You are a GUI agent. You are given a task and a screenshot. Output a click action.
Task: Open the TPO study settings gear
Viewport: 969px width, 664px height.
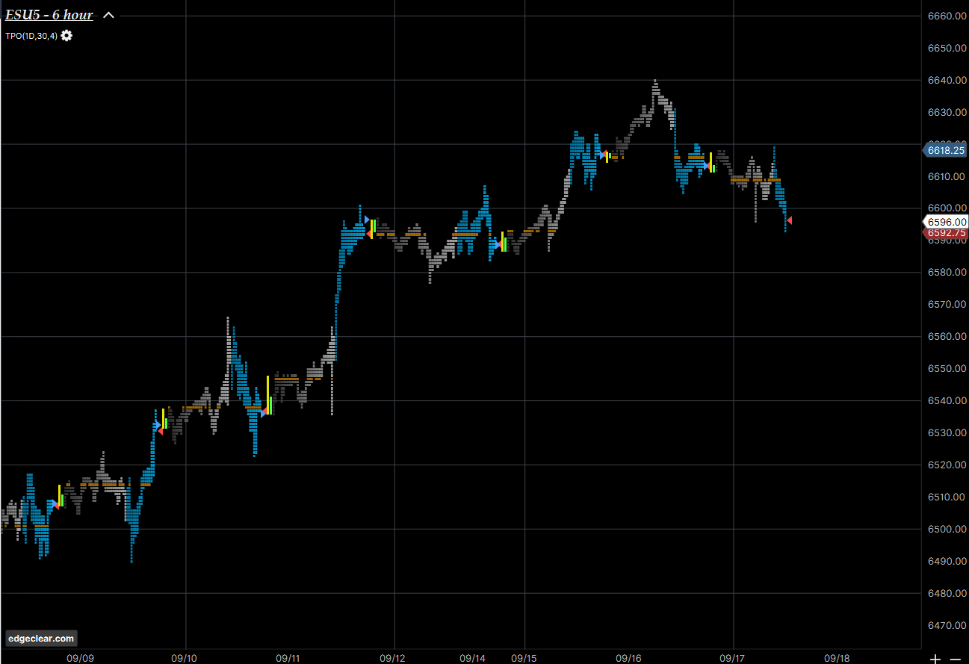click(x=66, y=36)
